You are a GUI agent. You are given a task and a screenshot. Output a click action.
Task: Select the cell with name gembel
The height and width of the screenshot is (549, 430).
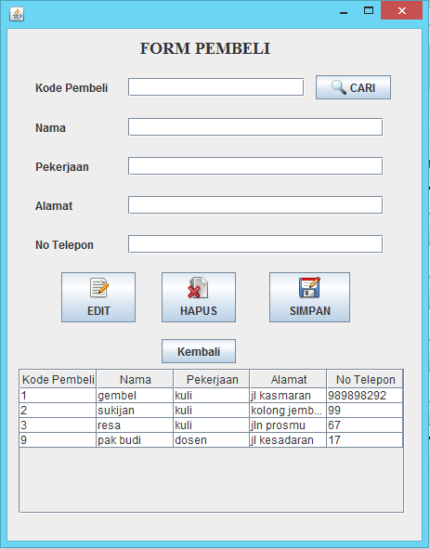(135, 396)
